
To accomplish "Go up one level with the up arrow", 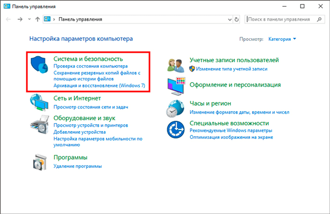I will click(37, 19).
